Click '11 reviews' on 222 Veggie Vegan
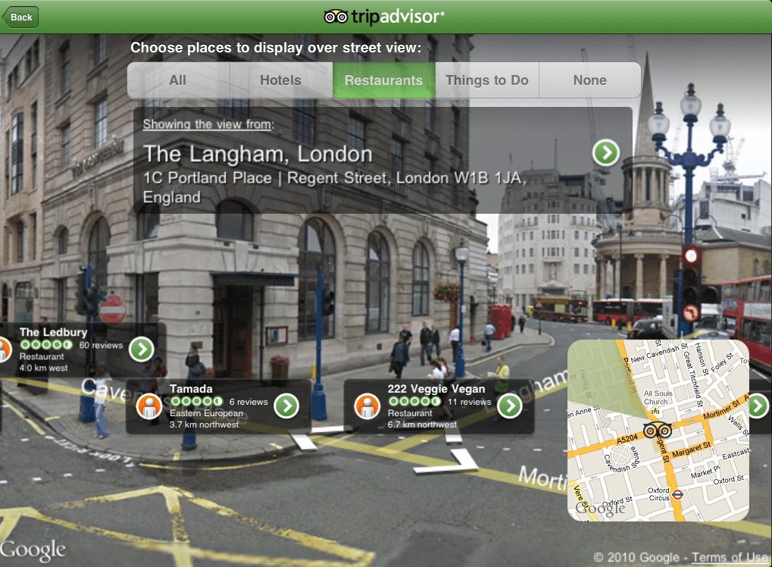The height and width of the screenshot is (567, 772). point(469,402)
